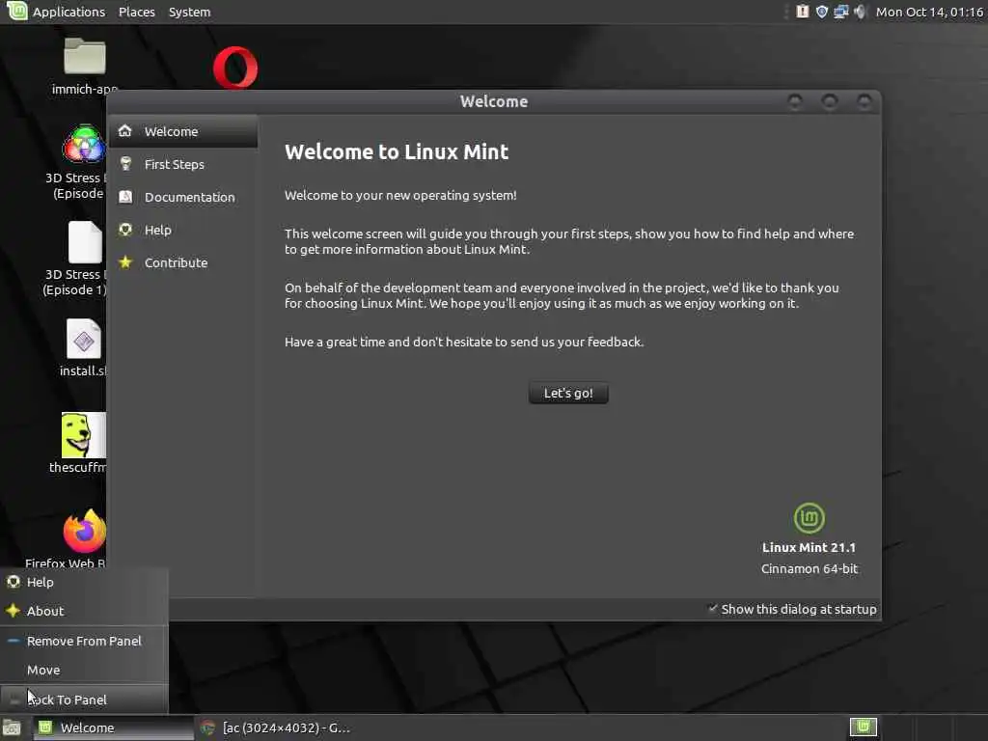The width and height of the screenshot is (988, 741).
Task: Maximize the Welcome window
Action: (830, 100)
